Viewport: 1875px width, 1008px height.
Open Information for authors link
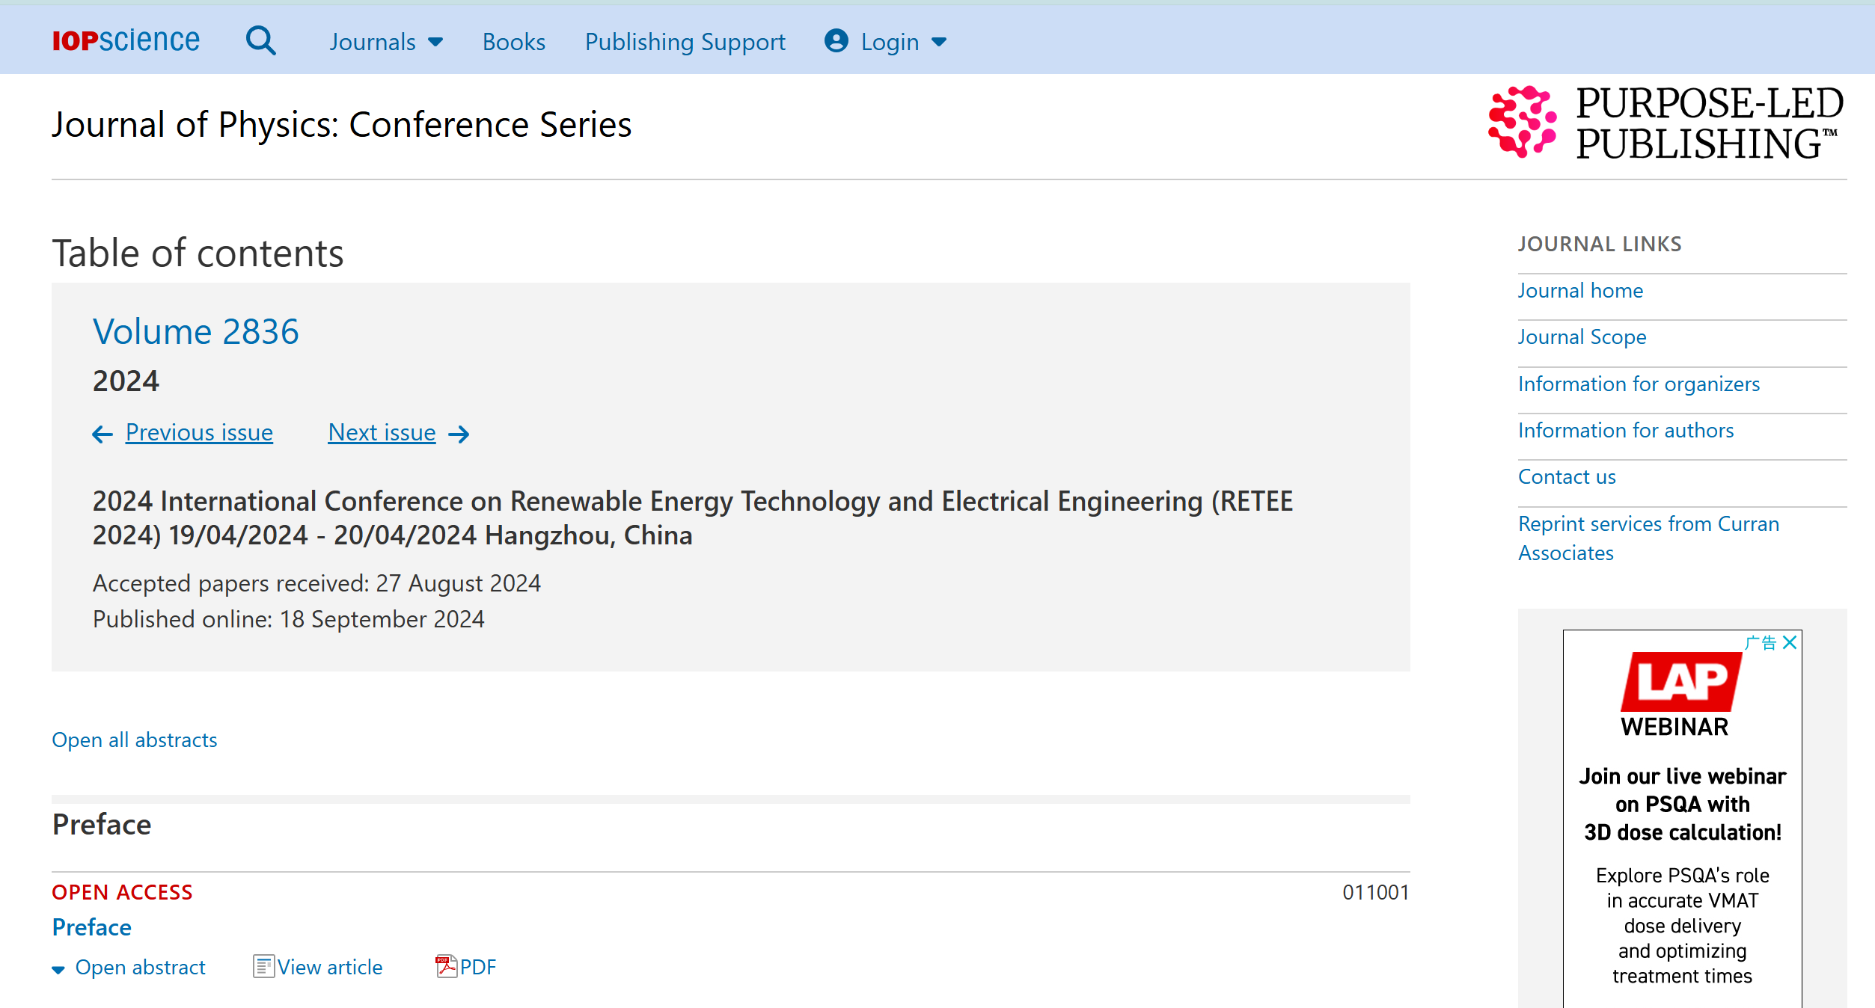(1625, 430)
